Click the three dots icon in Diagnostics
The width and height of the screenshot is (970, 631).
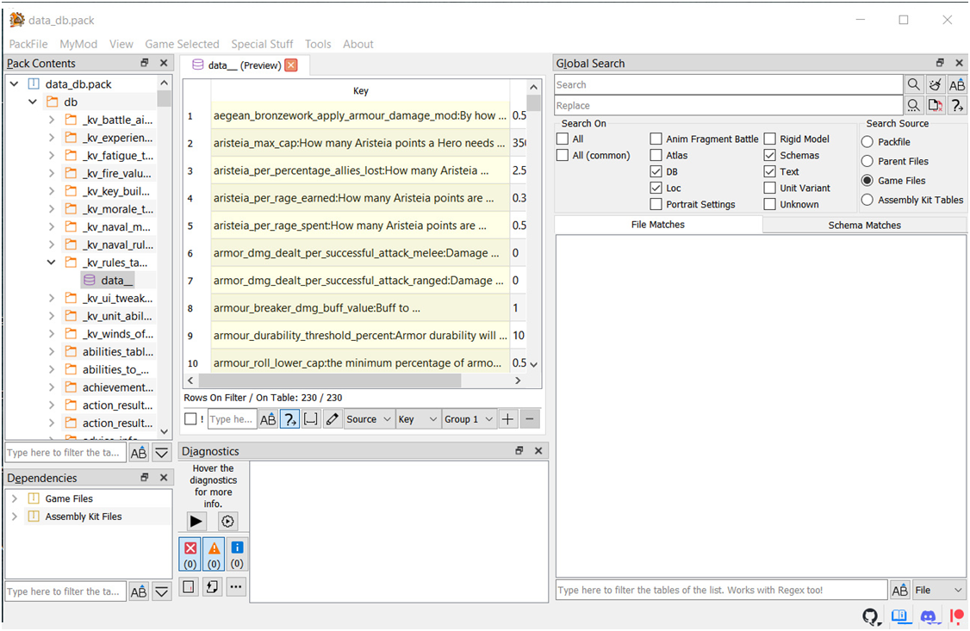pyautogui.click(x=236, y=586)
